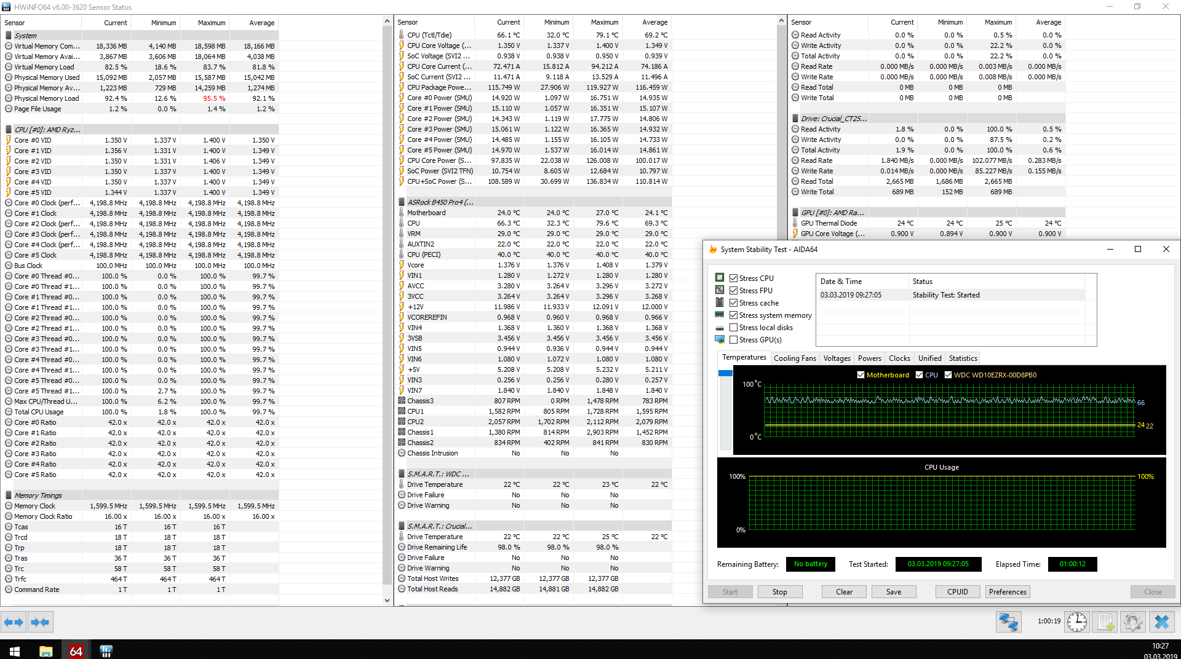Uncheck the Stress CPU checkbox
1181x659 pixels.
pyautogui.click(x=733, y=278)
